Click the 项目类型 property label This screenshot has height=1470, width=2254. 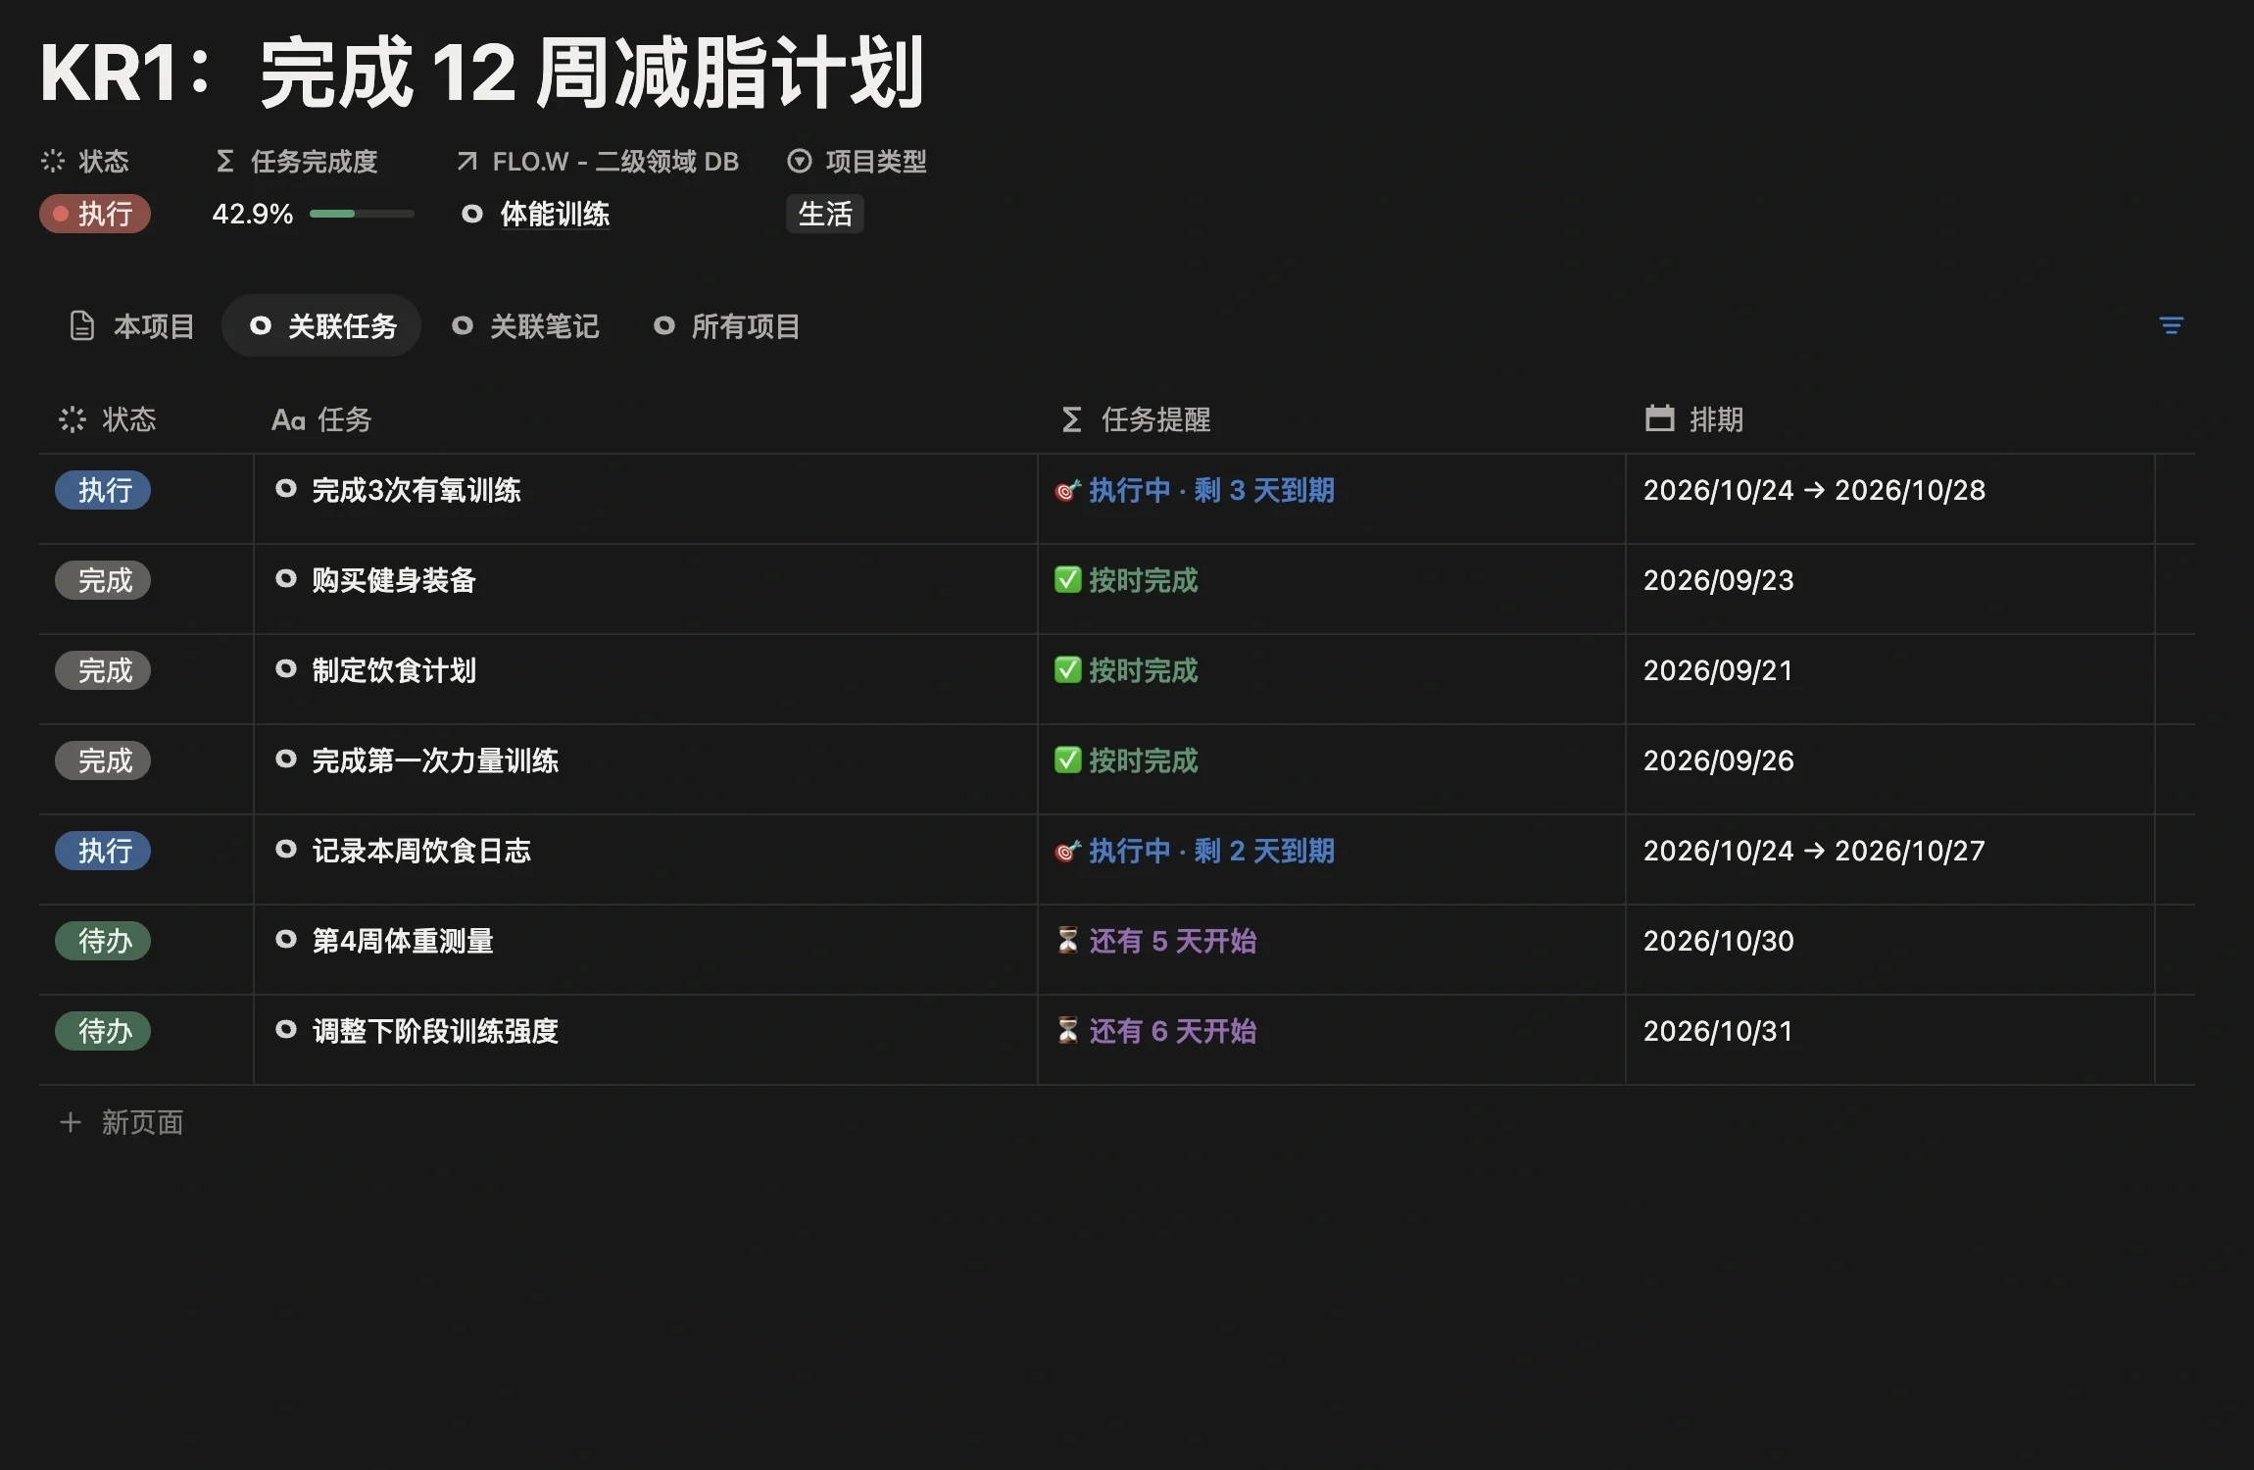(857, 161)
